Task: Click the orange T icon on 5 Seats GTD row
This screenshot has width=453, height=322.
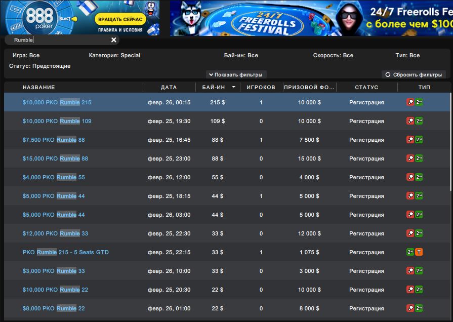Action: pyautogui.click(x=419, y=252)
